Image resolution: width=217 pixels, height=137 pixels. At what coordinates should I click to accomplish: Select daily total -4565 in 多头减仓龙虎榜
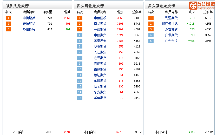[x=190, y=132]
